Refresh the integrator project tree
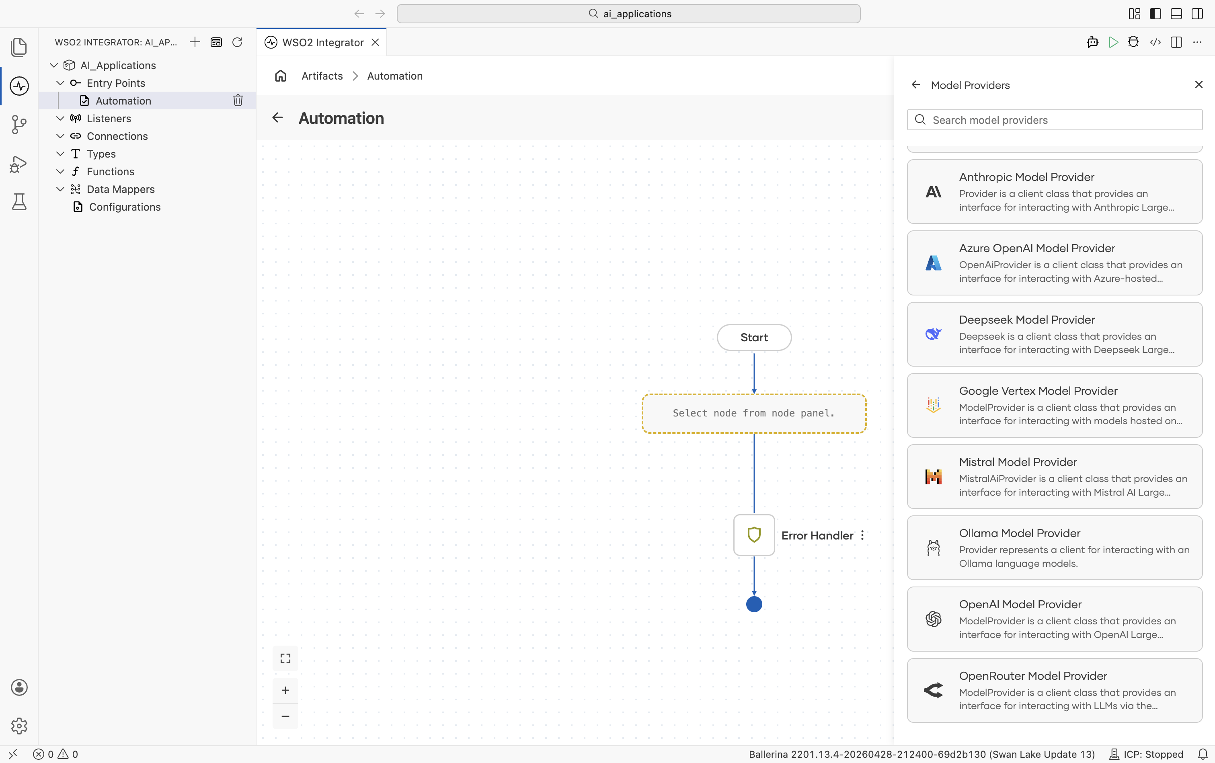This screenshot has height=763, width=1215. pyautogui.click(x=237, y=42)
